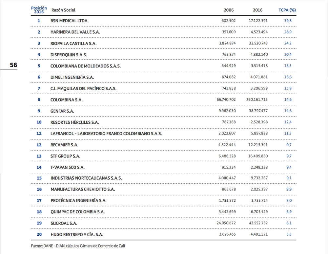Click the "Razón Social" column header

coord(63,10)
